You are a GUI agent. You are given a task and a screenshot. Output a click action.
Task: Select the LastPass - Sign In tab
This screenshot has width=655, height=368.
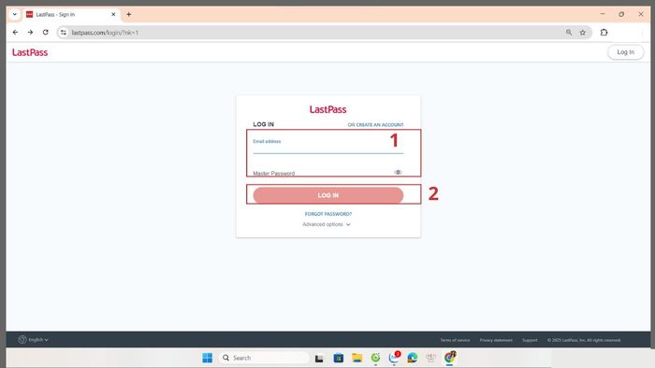70,14
